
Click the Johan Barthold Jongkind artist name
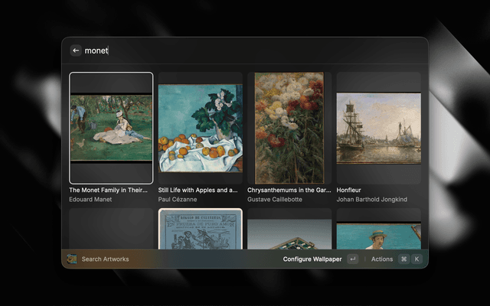pyautogui.click(x=373, y=200)
